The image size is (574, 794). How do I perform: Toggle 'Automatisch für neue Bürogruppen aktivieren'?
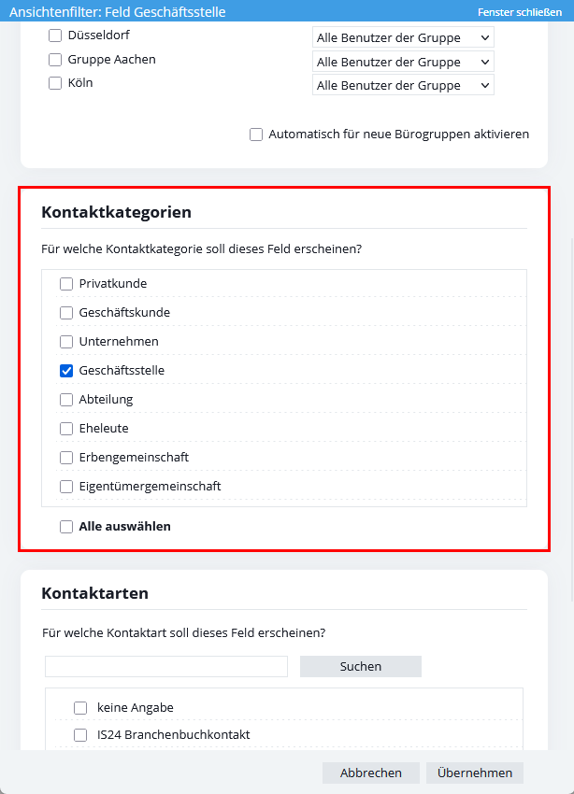(256, 135)
